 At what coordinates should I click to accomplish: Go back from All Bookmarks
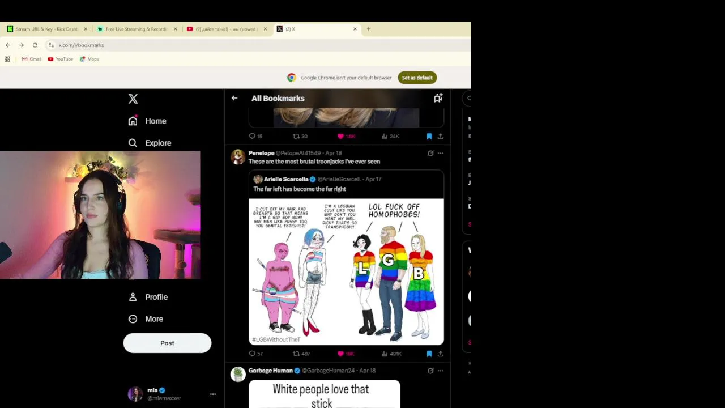pos(234,98)
